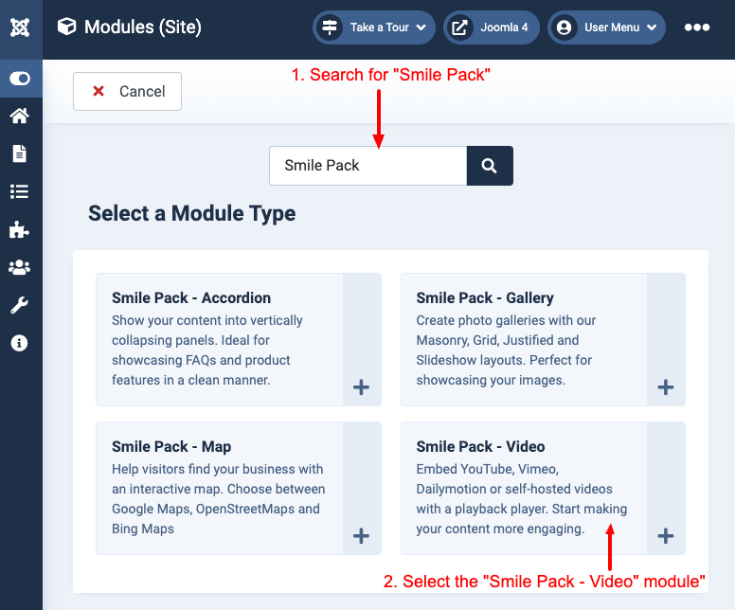The height and width of the screenshot is (610, 735).
Task: Focus the Smile Pack search field
Action: tap(367, 166)
